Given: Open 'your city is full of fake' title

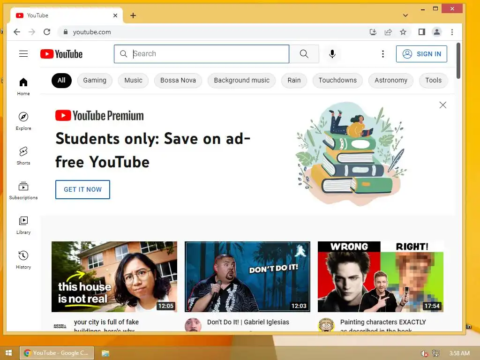Looking at the screenshot, I should [106, 325].
